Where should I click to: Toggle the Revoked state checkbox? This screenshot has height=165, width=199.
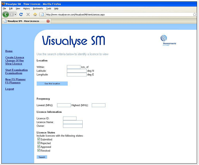tap(39, 151)
